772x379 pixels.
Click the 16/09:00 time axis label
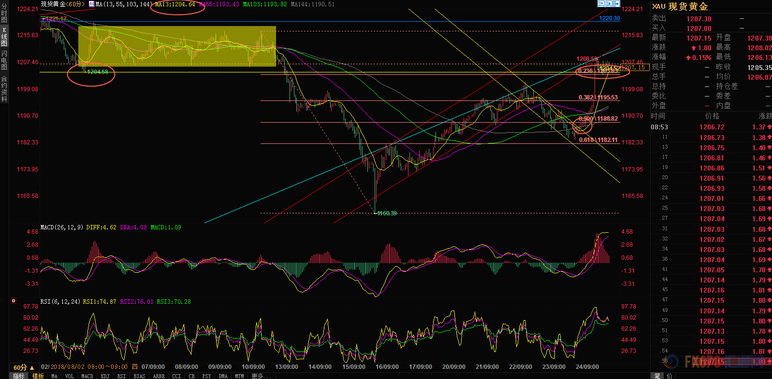pyautogui.click(x=387, y=367)
